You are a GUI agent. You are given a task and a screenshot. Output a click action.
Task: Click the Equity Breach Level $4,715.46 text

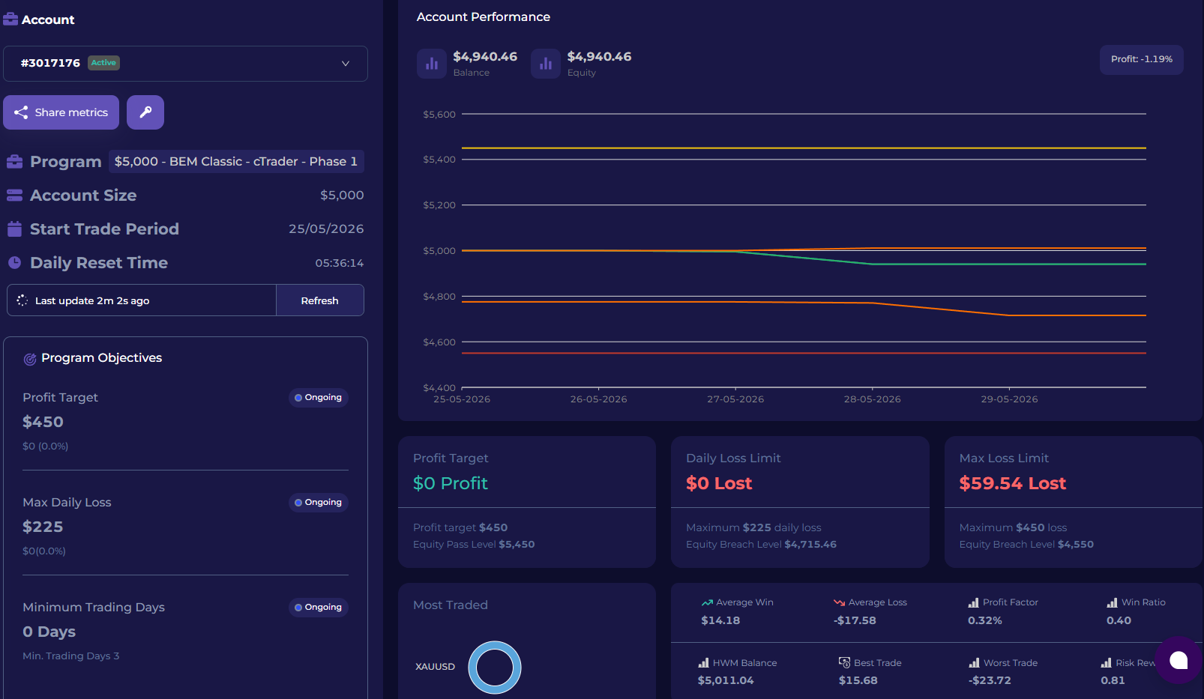tap(761, 545)
